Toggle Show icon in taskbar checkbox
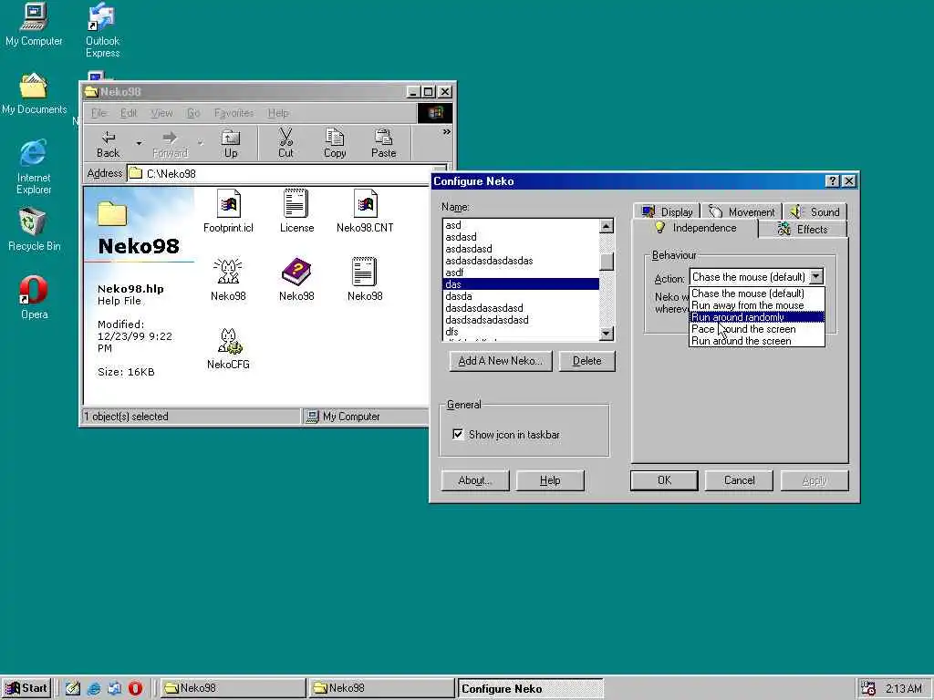 point(458,434)
